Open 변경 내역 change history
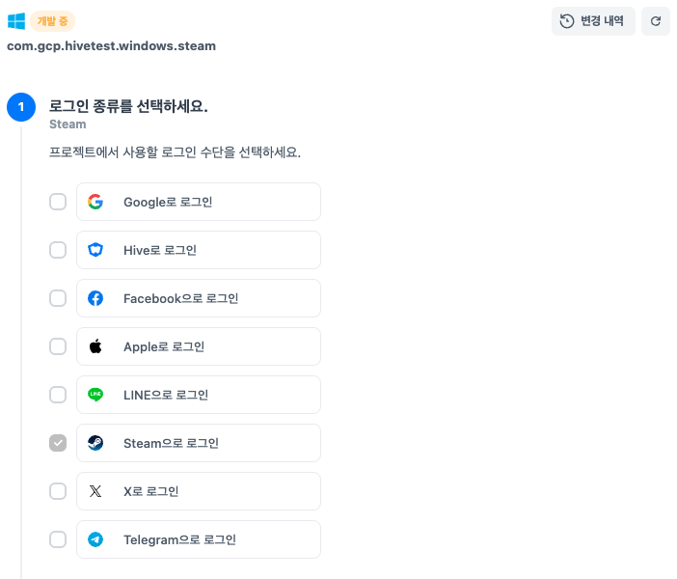The height and width of the screenshot is (579, 677). (x=592, y=21)
